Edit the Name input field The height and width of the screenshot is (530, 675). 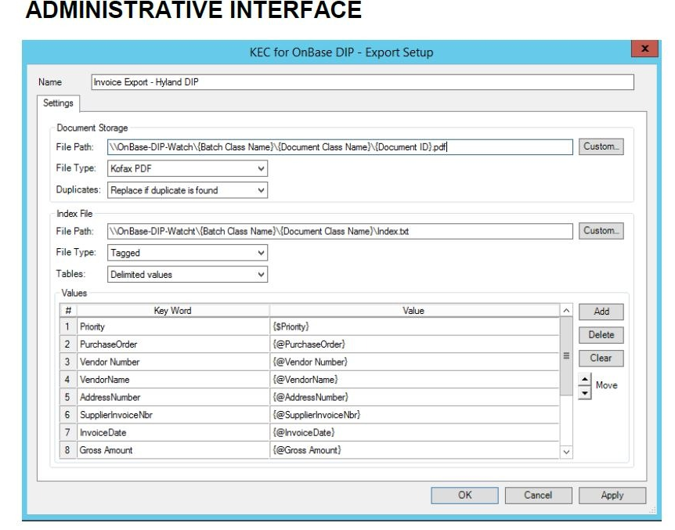pyautogui.click(x=362, y=82)
